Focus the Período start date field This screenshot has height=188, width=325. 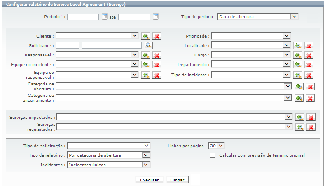coord(83,17)
